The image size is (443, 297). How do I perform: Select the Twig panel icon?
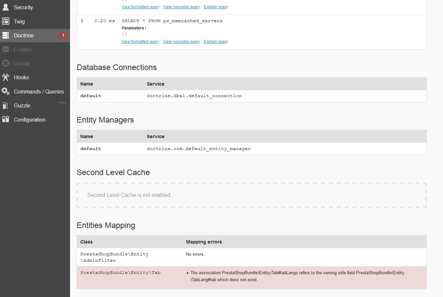[x=6, y=21]
